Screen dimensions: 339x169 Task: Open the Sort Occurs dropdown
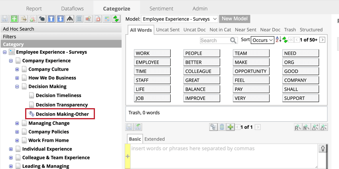(x=262, y=40)
